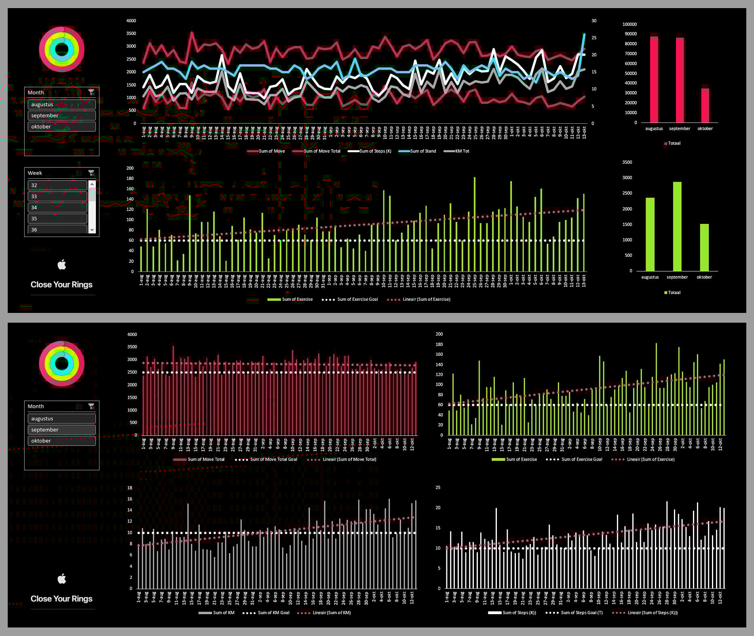Screen dimensions: 754x636
Task: Choose oktober in the lower dashboard Month slicer
Action: click(61, 441)
